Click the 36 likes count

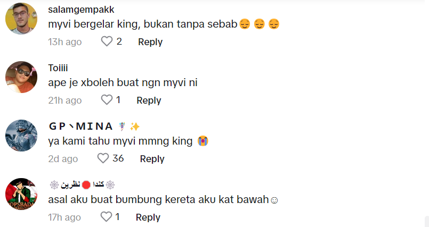pos(118,158)
